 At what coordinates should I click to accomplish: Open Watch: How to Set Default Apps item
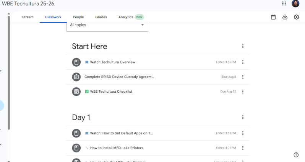pyautogui.click(x=121, y=133)
